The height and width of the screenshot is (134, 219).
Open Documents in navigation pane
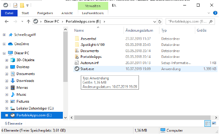click(26, 74)
